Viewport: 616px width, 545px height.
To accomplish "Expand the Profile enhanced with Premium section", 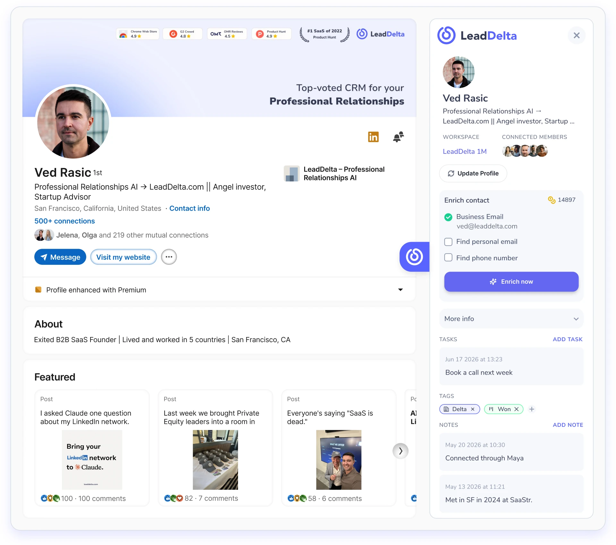I will [x=400, y=290].
